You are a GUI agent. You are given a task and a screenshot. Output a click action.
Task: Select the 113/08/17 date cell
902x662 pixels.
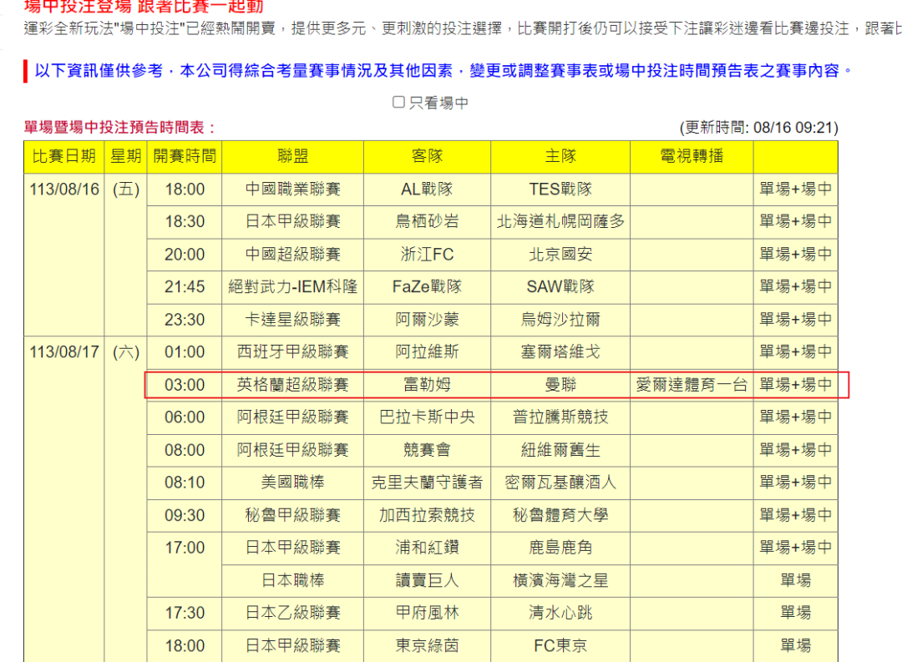[64, 352]
